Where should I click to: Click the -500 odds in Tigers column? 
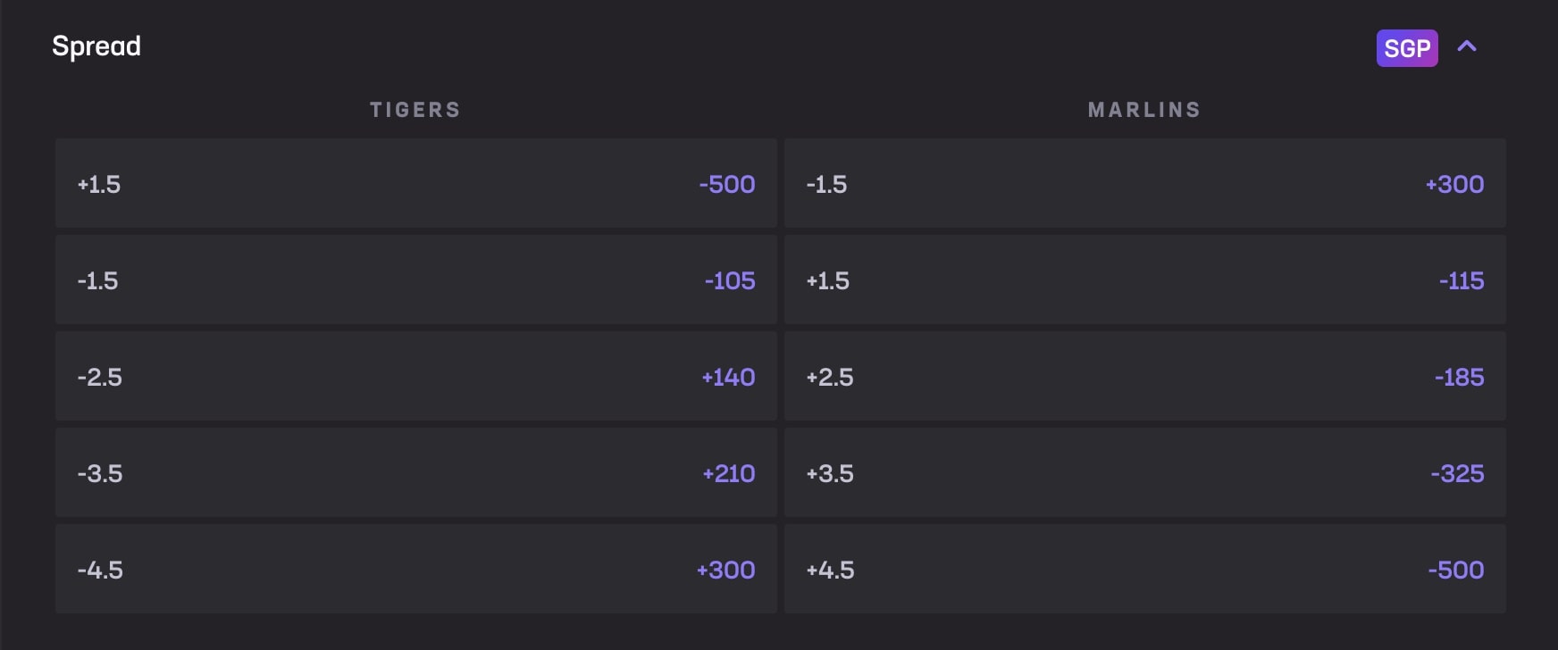pos(727,185)
